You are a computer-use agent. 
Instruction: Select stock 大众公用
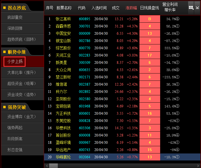pyautogui.click(x=63, y=70)
